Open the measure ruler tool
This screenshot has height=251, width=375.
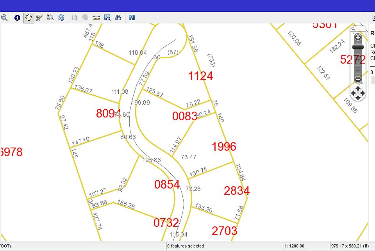click(96, 18)
